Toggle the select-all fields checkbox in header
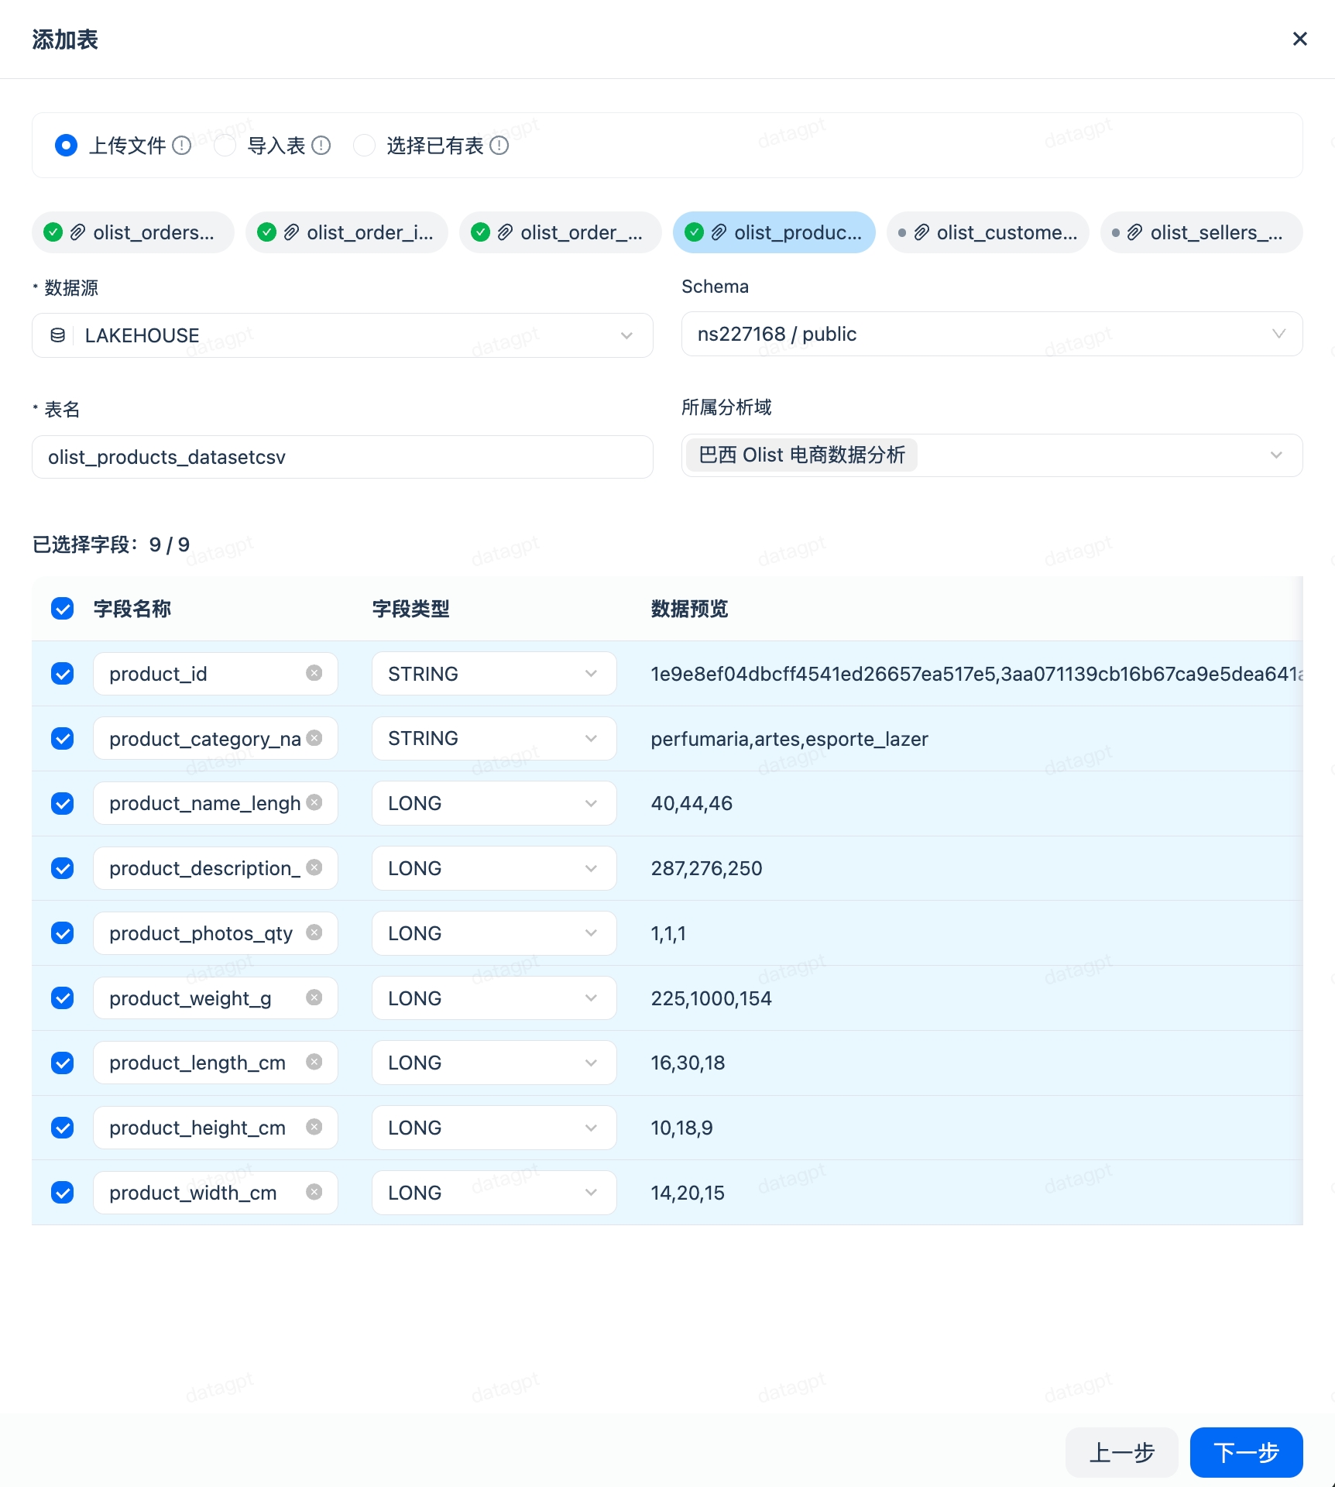This screenshot has width=1335, height=1487. [63, 609]
